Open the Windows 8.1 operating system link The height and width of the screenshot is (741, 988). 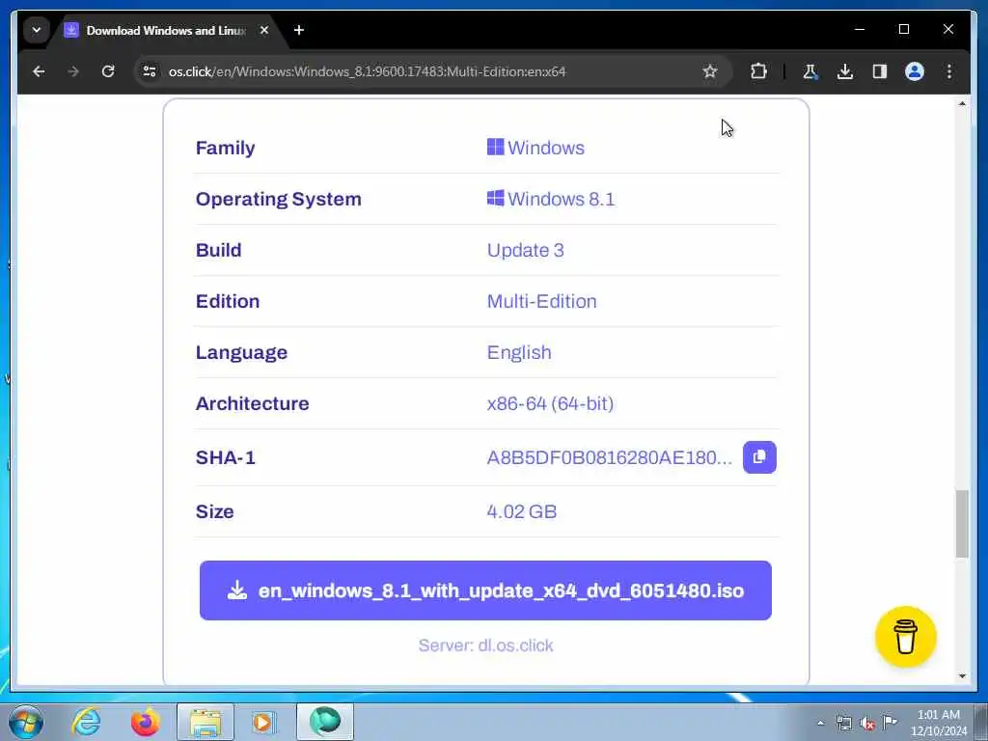tap(551, 199)
